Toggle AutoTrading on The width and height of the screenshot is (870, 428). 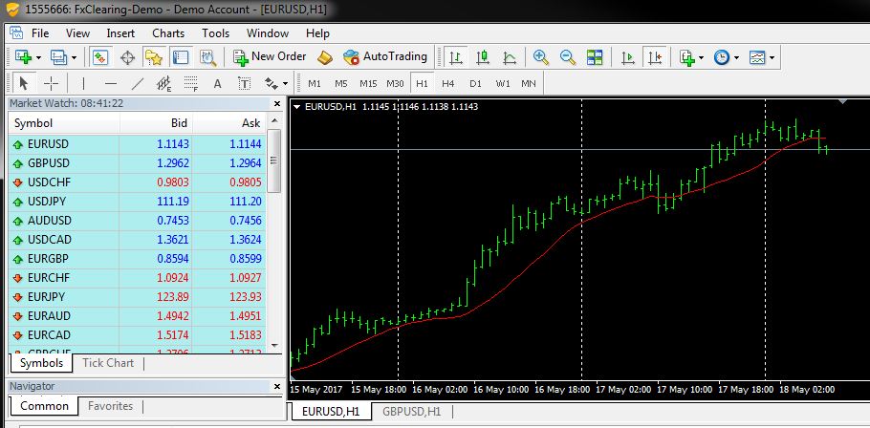click(x=385, y=57)
